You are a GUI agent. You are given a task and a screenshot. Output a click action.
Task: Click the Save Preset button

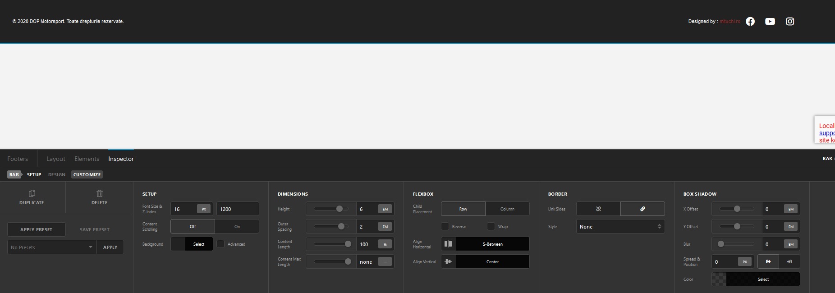95,229
